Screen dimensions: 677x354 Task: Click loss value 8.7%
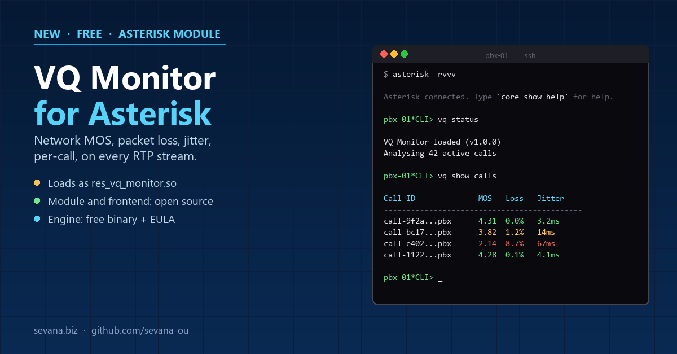[x=515, y=243]
